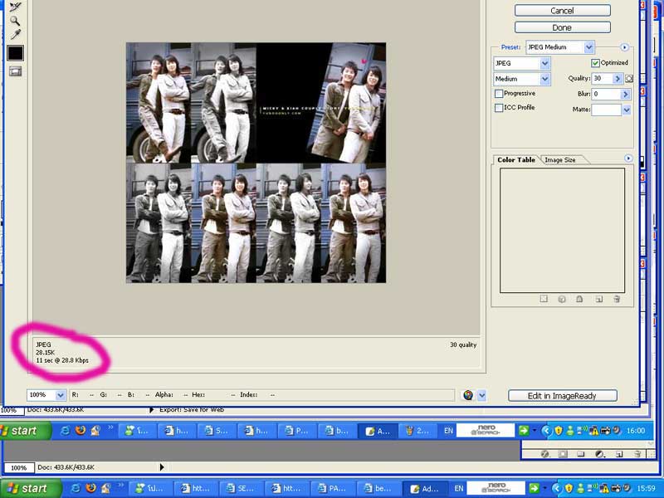This screenshot has height=498, width=664.
Task: Open the Blur slider arrow
Action: 626,94
